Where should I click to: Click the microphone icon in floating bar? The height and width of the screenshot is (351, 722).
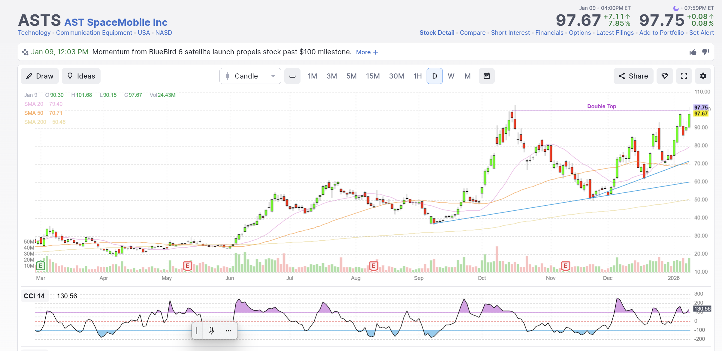pyautogui.click(x=211, y=331)
